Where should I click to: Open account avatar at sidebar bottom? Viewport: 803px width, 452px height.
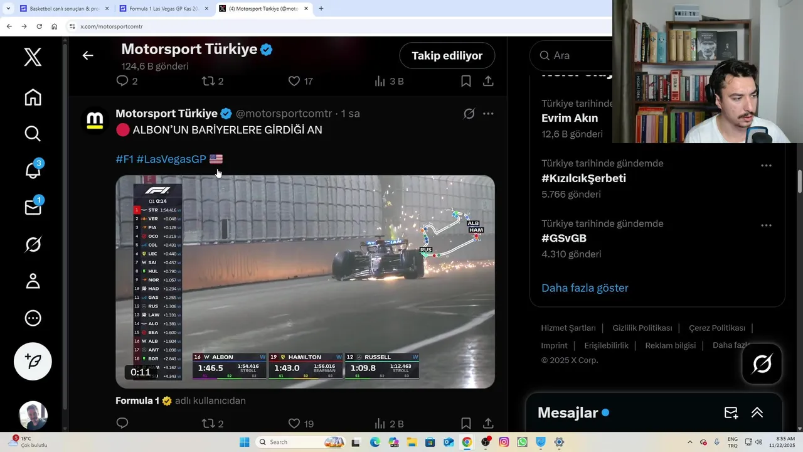click(x=33, y=416)
